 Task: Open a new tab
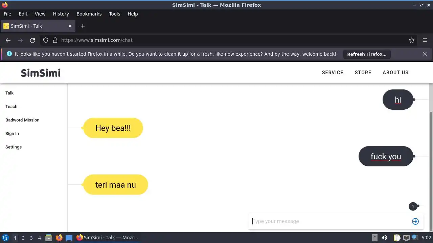(83, 26)
